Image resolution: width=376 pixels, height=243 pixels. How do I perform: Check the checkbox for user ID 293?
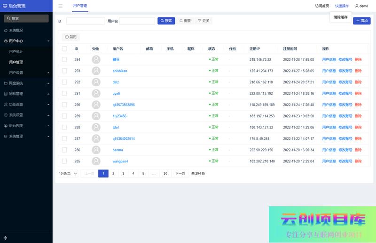pyautogui.click(x=64, y=71)
